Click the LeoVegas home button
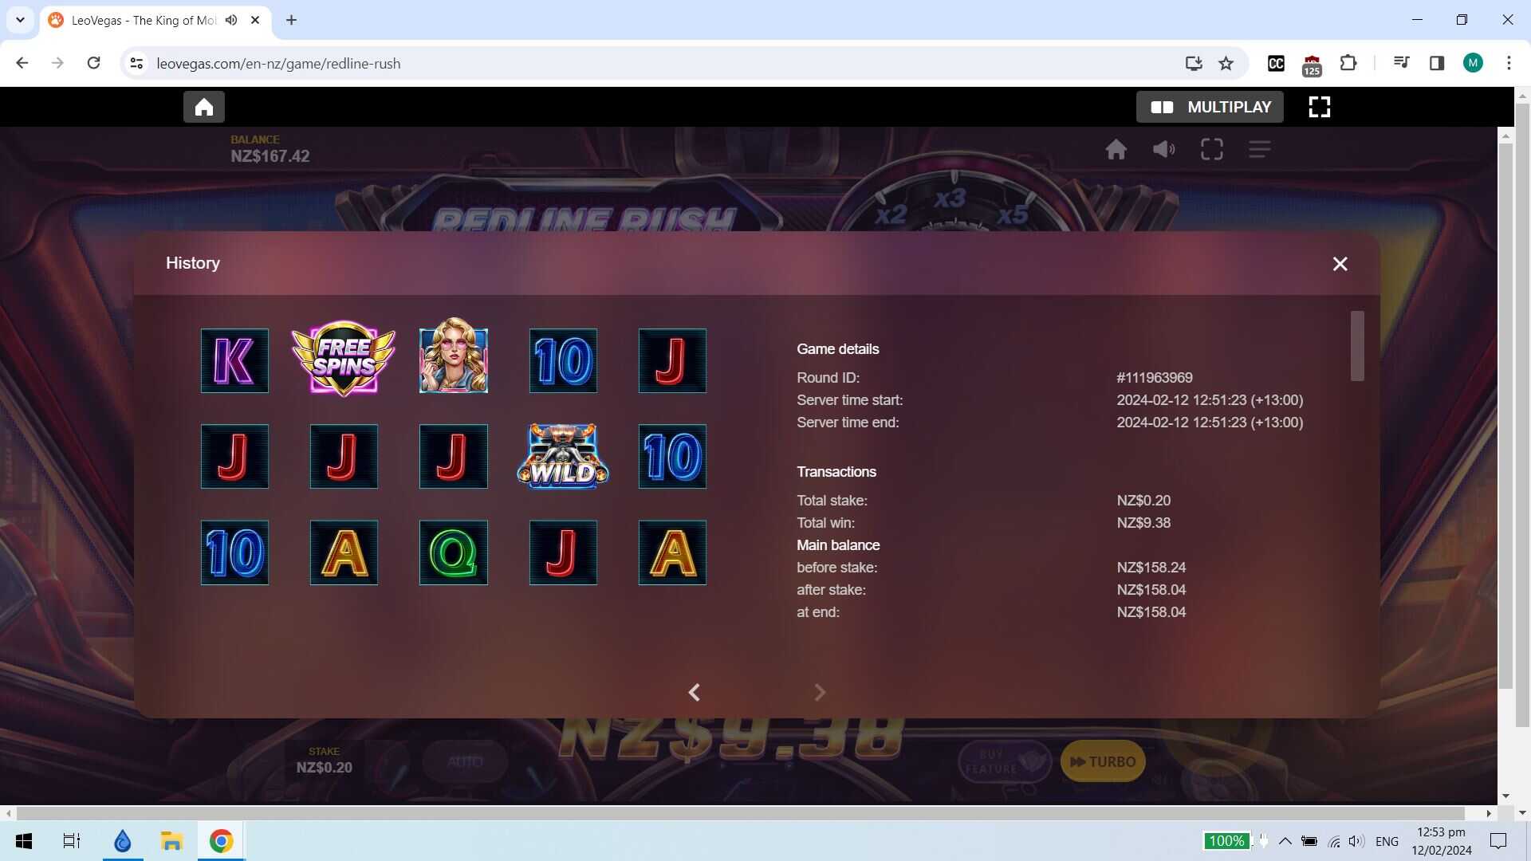This screenshot has height=861, width=1531. point(203,107)
